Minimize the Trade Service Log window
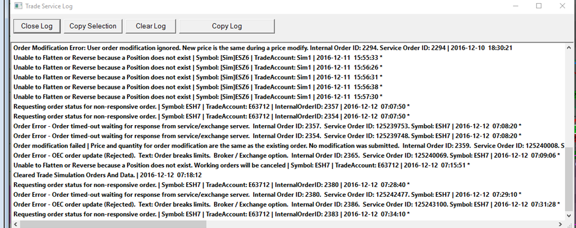 pyautogui.click(x=513, y=6)
